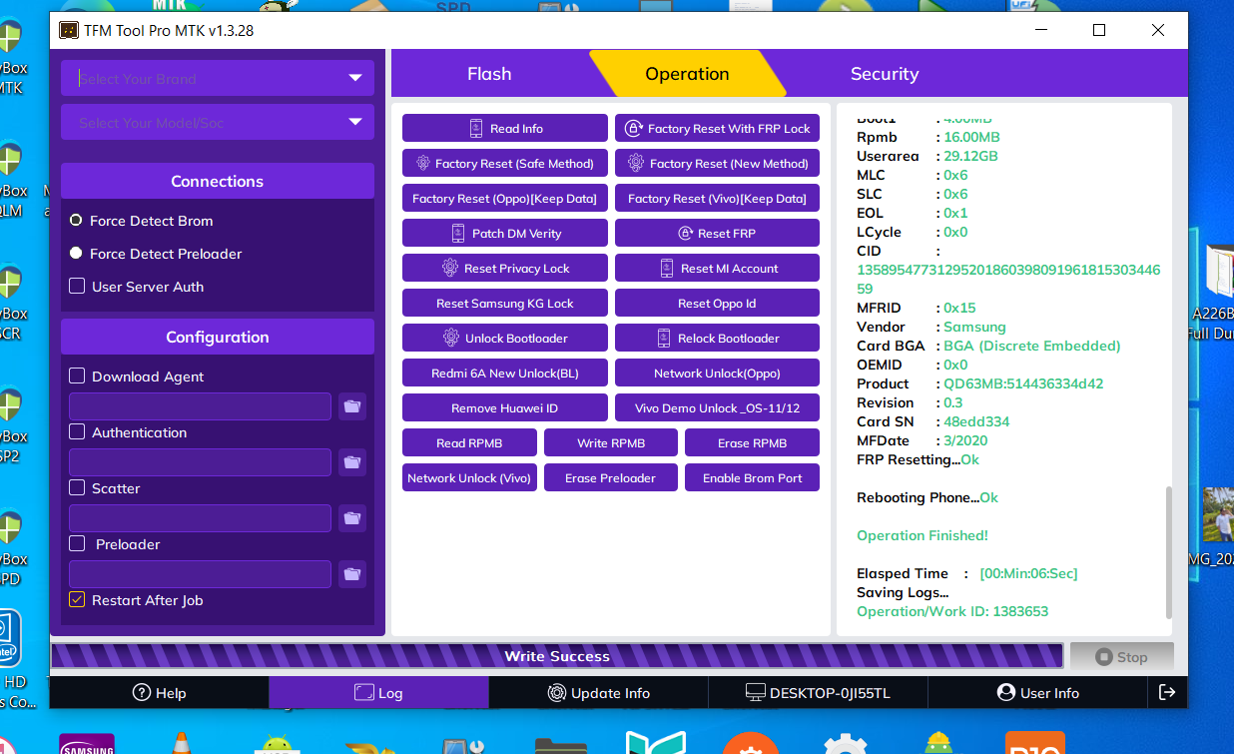Click the gear icon on Unlock Bootloader
This screenshot has width=1234, height=754.
click(452, 339)
